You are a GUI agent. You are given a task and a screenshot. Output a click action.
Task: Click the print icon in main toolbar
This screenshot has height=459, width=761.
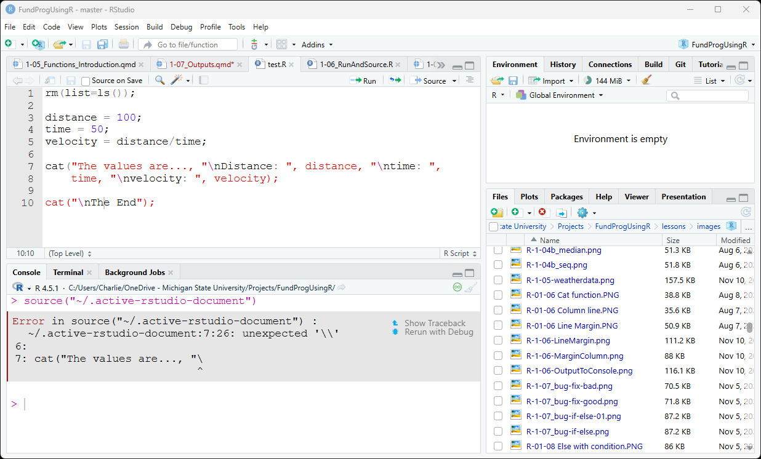tap(124, 44)
